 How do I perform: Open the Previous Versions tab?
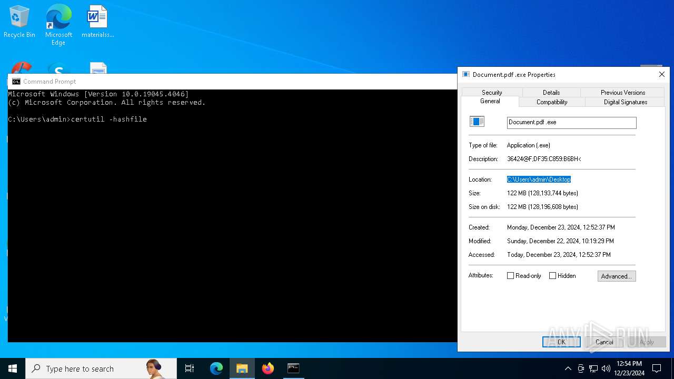[623, 92]
